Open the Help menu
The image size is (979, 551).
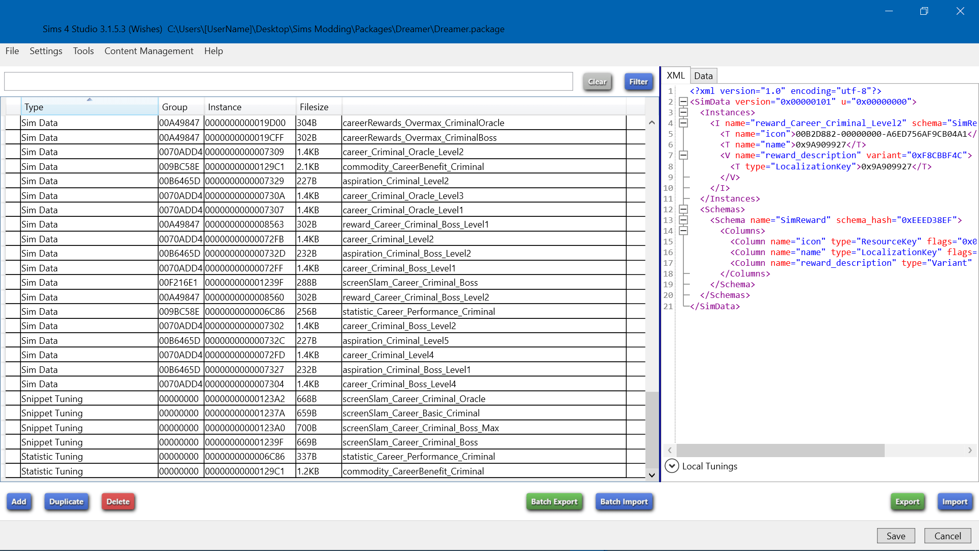pos(214,51)
